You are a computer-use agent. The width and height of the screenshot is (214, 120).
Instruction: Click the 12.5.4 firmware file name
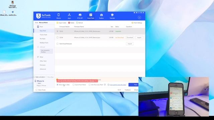[87, 37]
